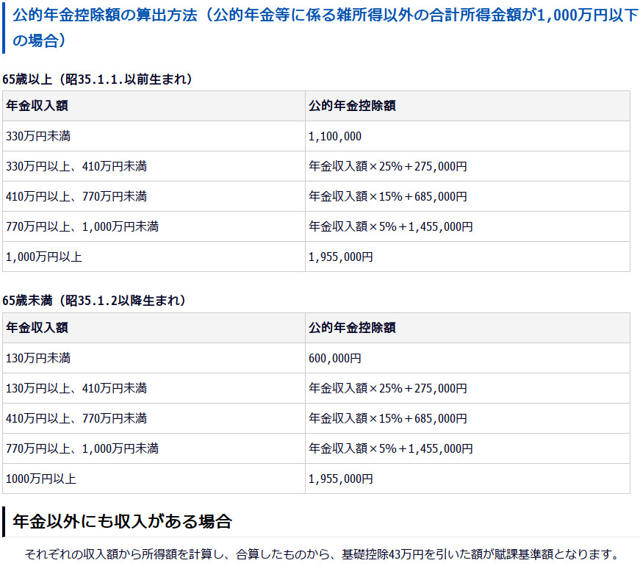The image size is (640, 566).
Task: Click the 公的年金控除額の算出方法 section heading
Action: (323, 26)
